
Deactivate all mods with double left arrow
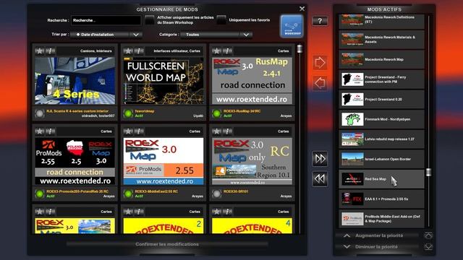tap(320, 178)
